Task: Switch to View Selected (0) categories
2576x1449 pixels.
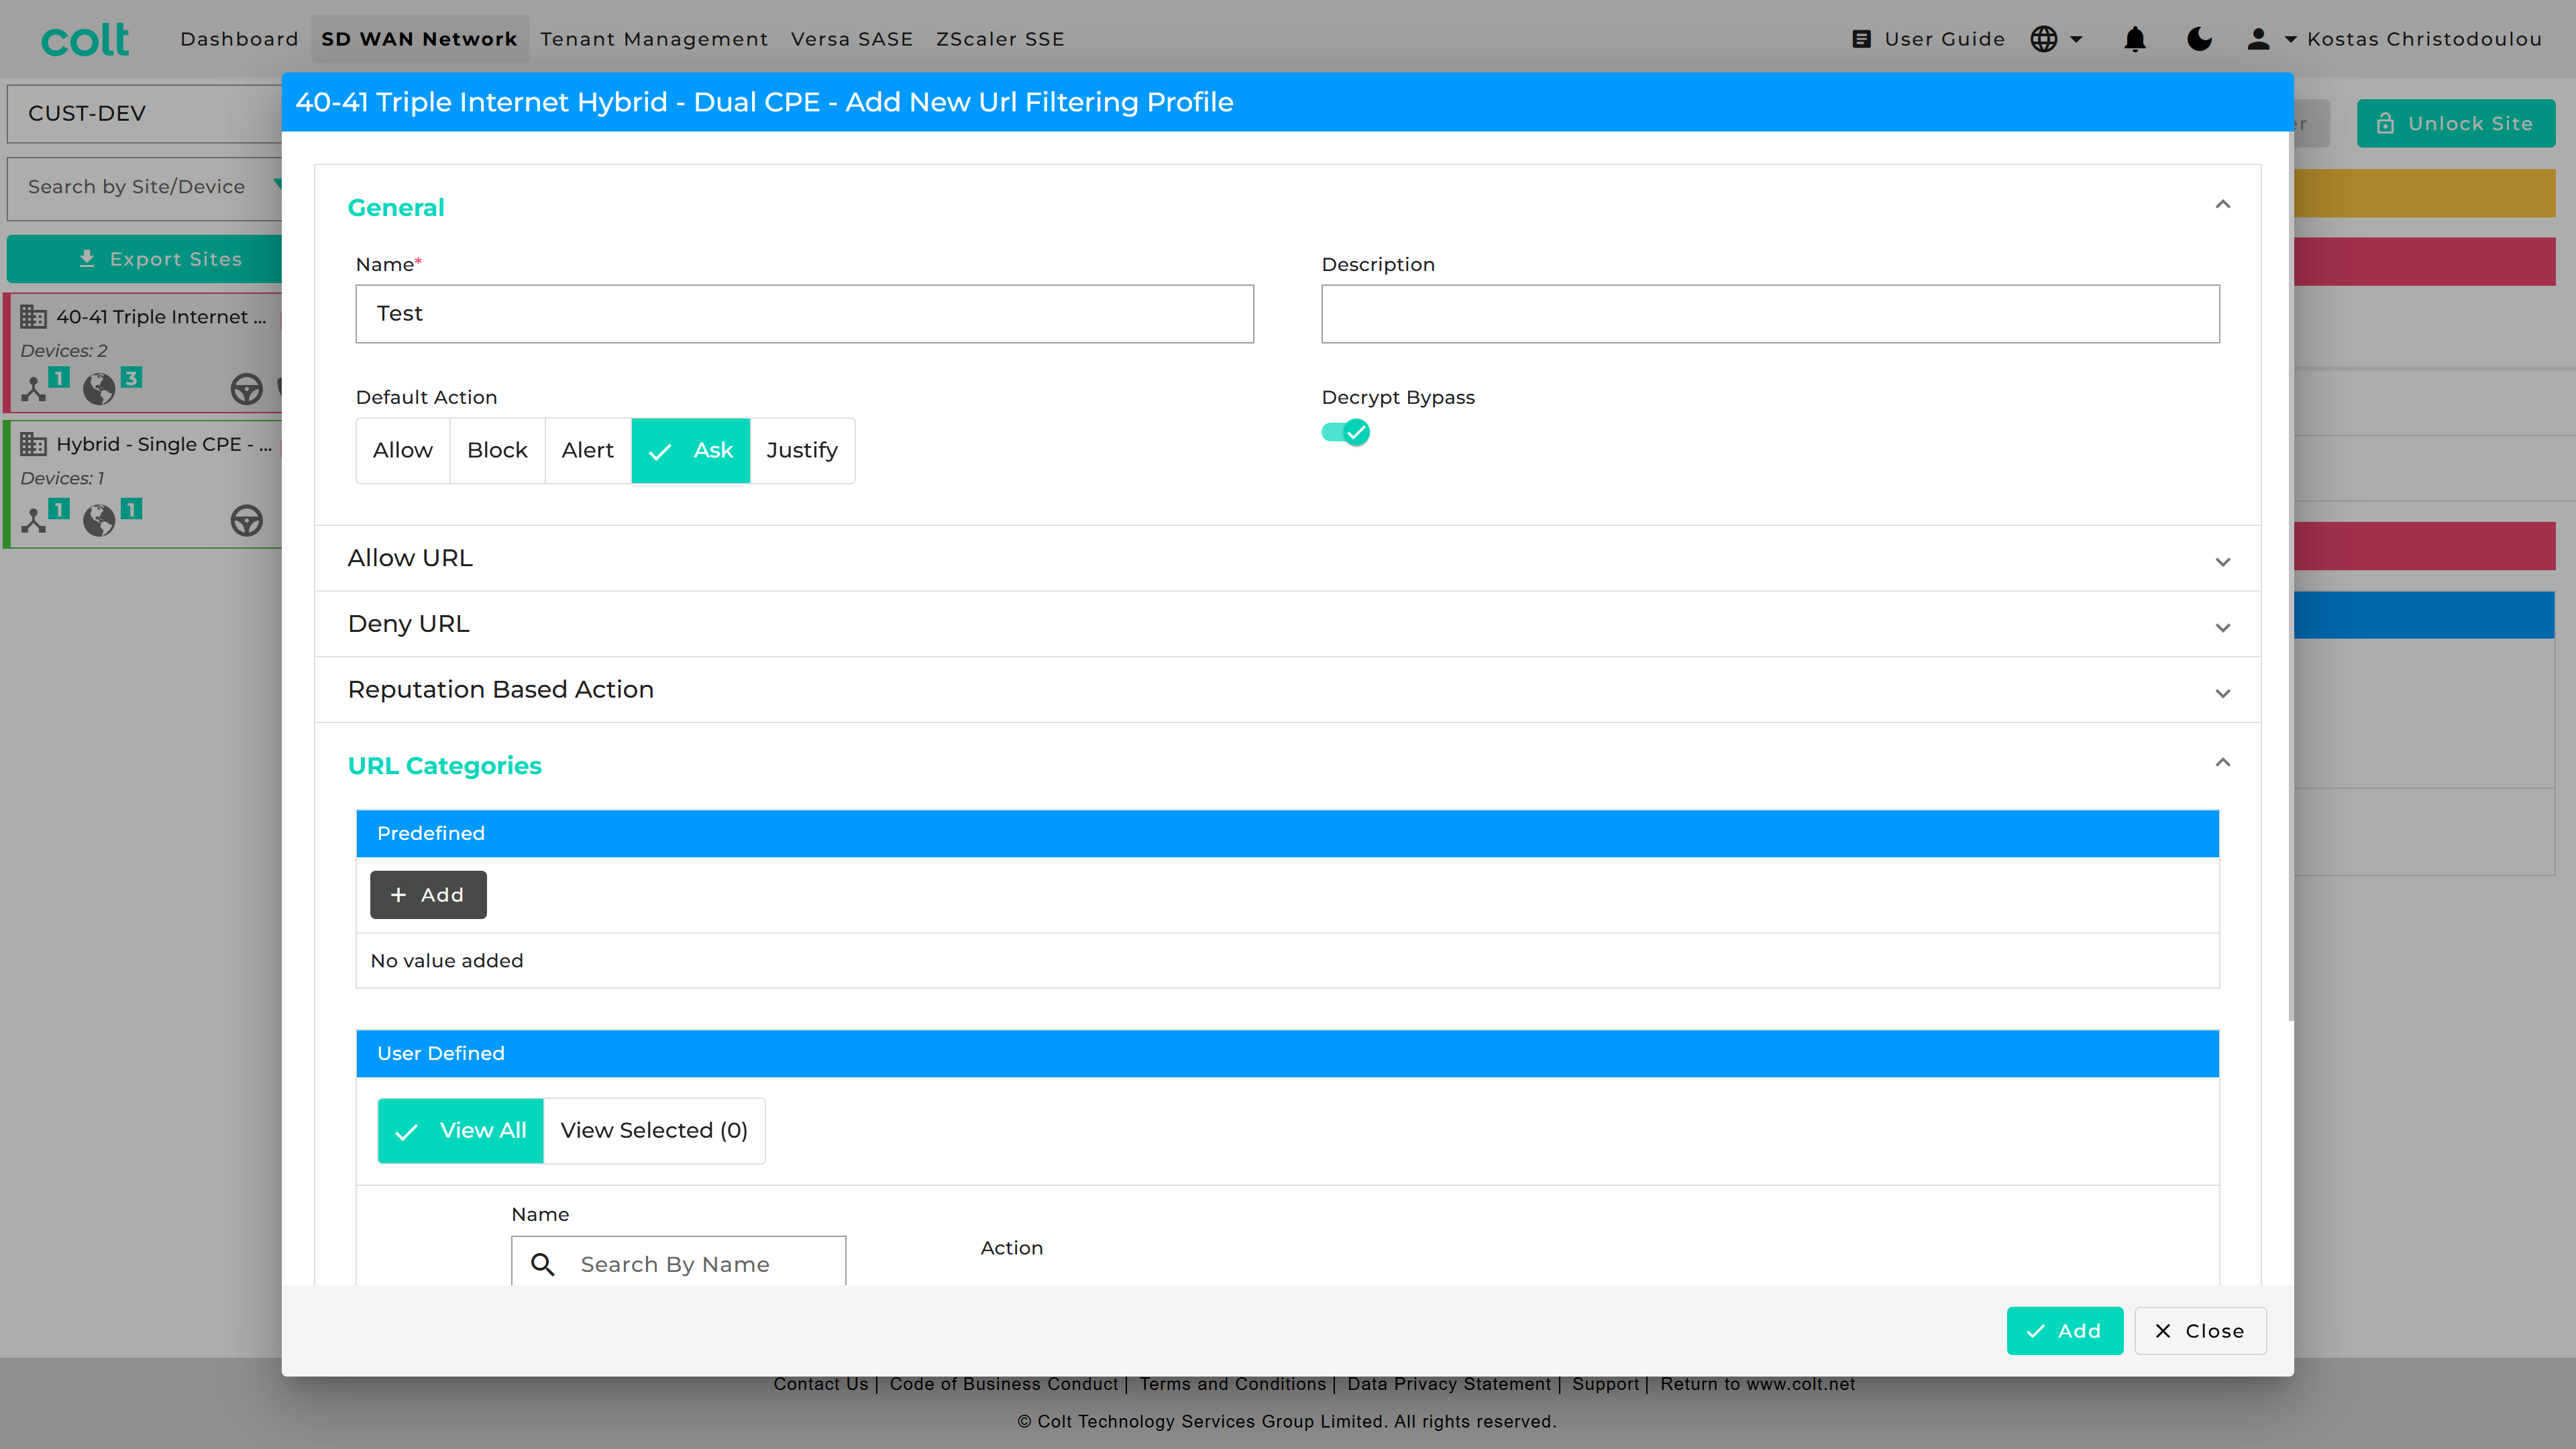Action: click(x=654, y=1130)
